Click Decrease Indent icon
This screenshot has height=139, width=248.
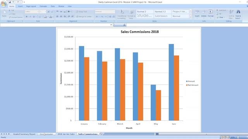pos(69,17)
